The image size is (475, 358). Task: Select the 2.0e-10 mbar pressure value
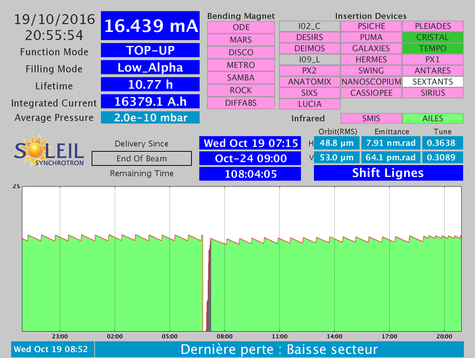(x=150, y=118)
